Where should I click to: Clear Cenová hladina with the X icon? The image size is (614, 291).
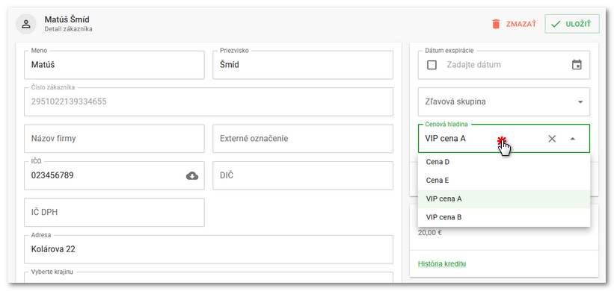point(552,139)
